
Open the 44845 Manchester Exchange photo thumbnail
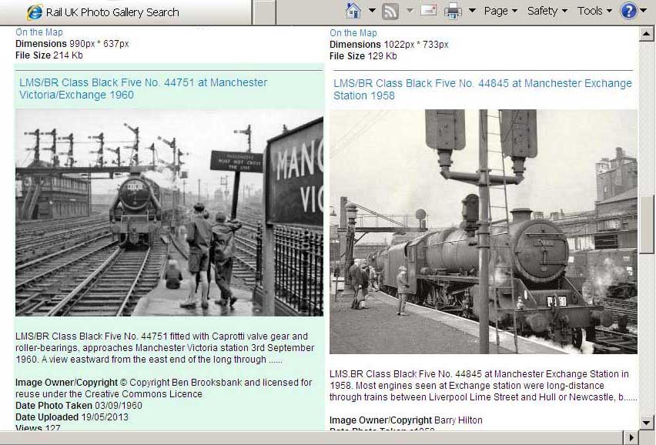point(484,232)
